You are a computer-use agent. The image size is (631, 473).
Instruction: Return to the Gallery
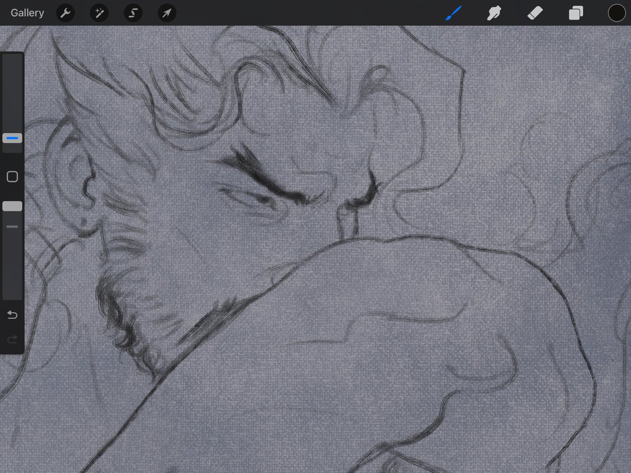pyautogui.click(x=27, y=13)
